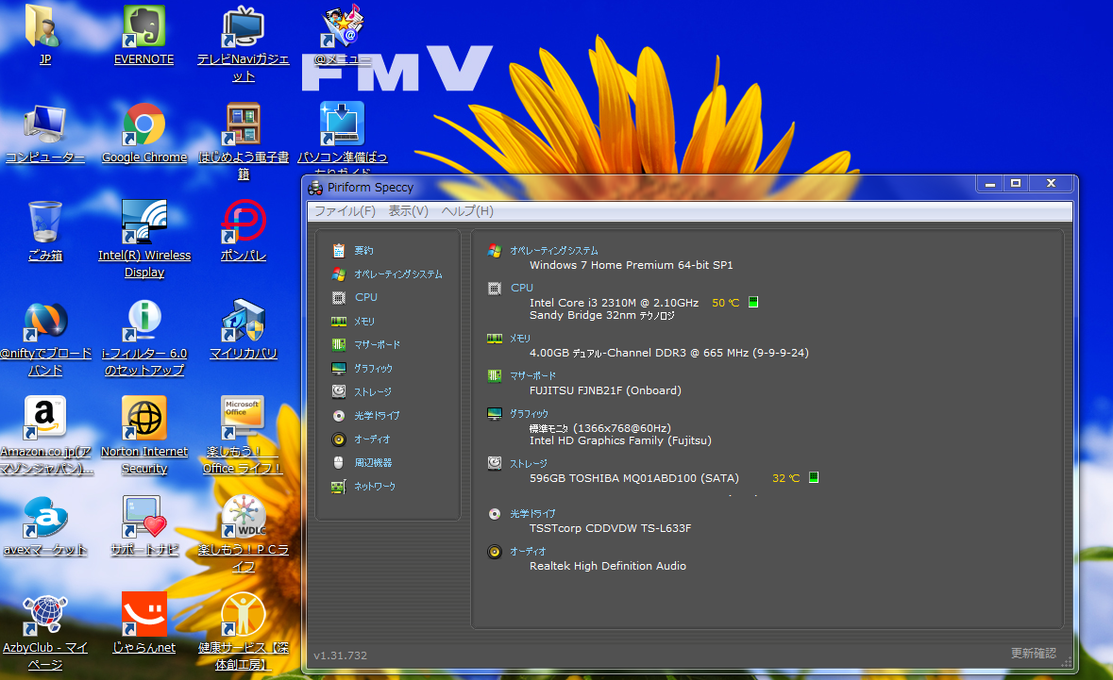Click the オペレーティングシステム heading in summary
Screen dimensions: 1113x680
pyautogui.click(x=553, y=250)
